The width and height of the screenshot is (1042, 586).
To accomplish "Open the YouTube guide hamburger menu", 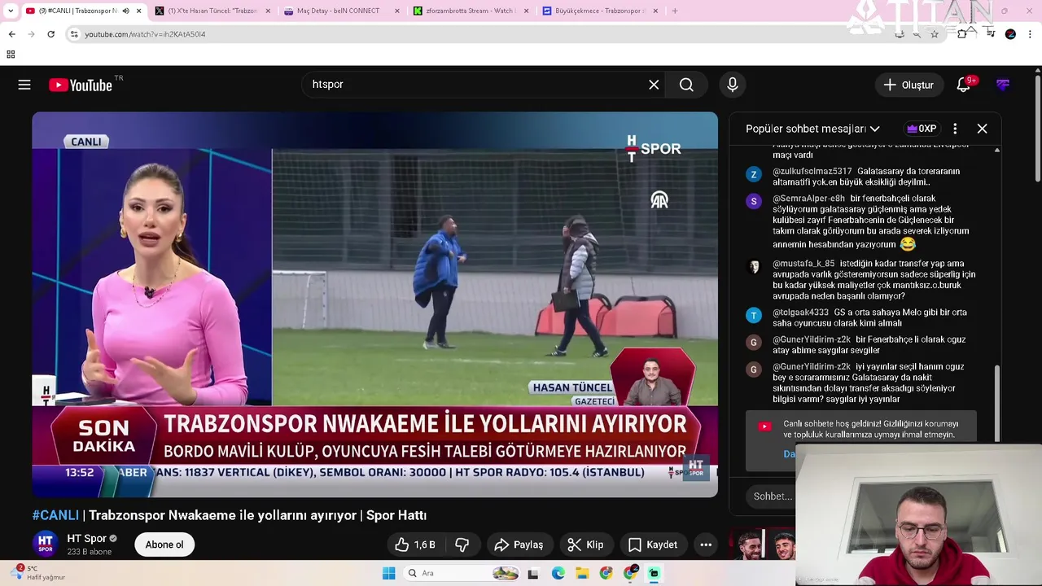I will click(24, 85).
